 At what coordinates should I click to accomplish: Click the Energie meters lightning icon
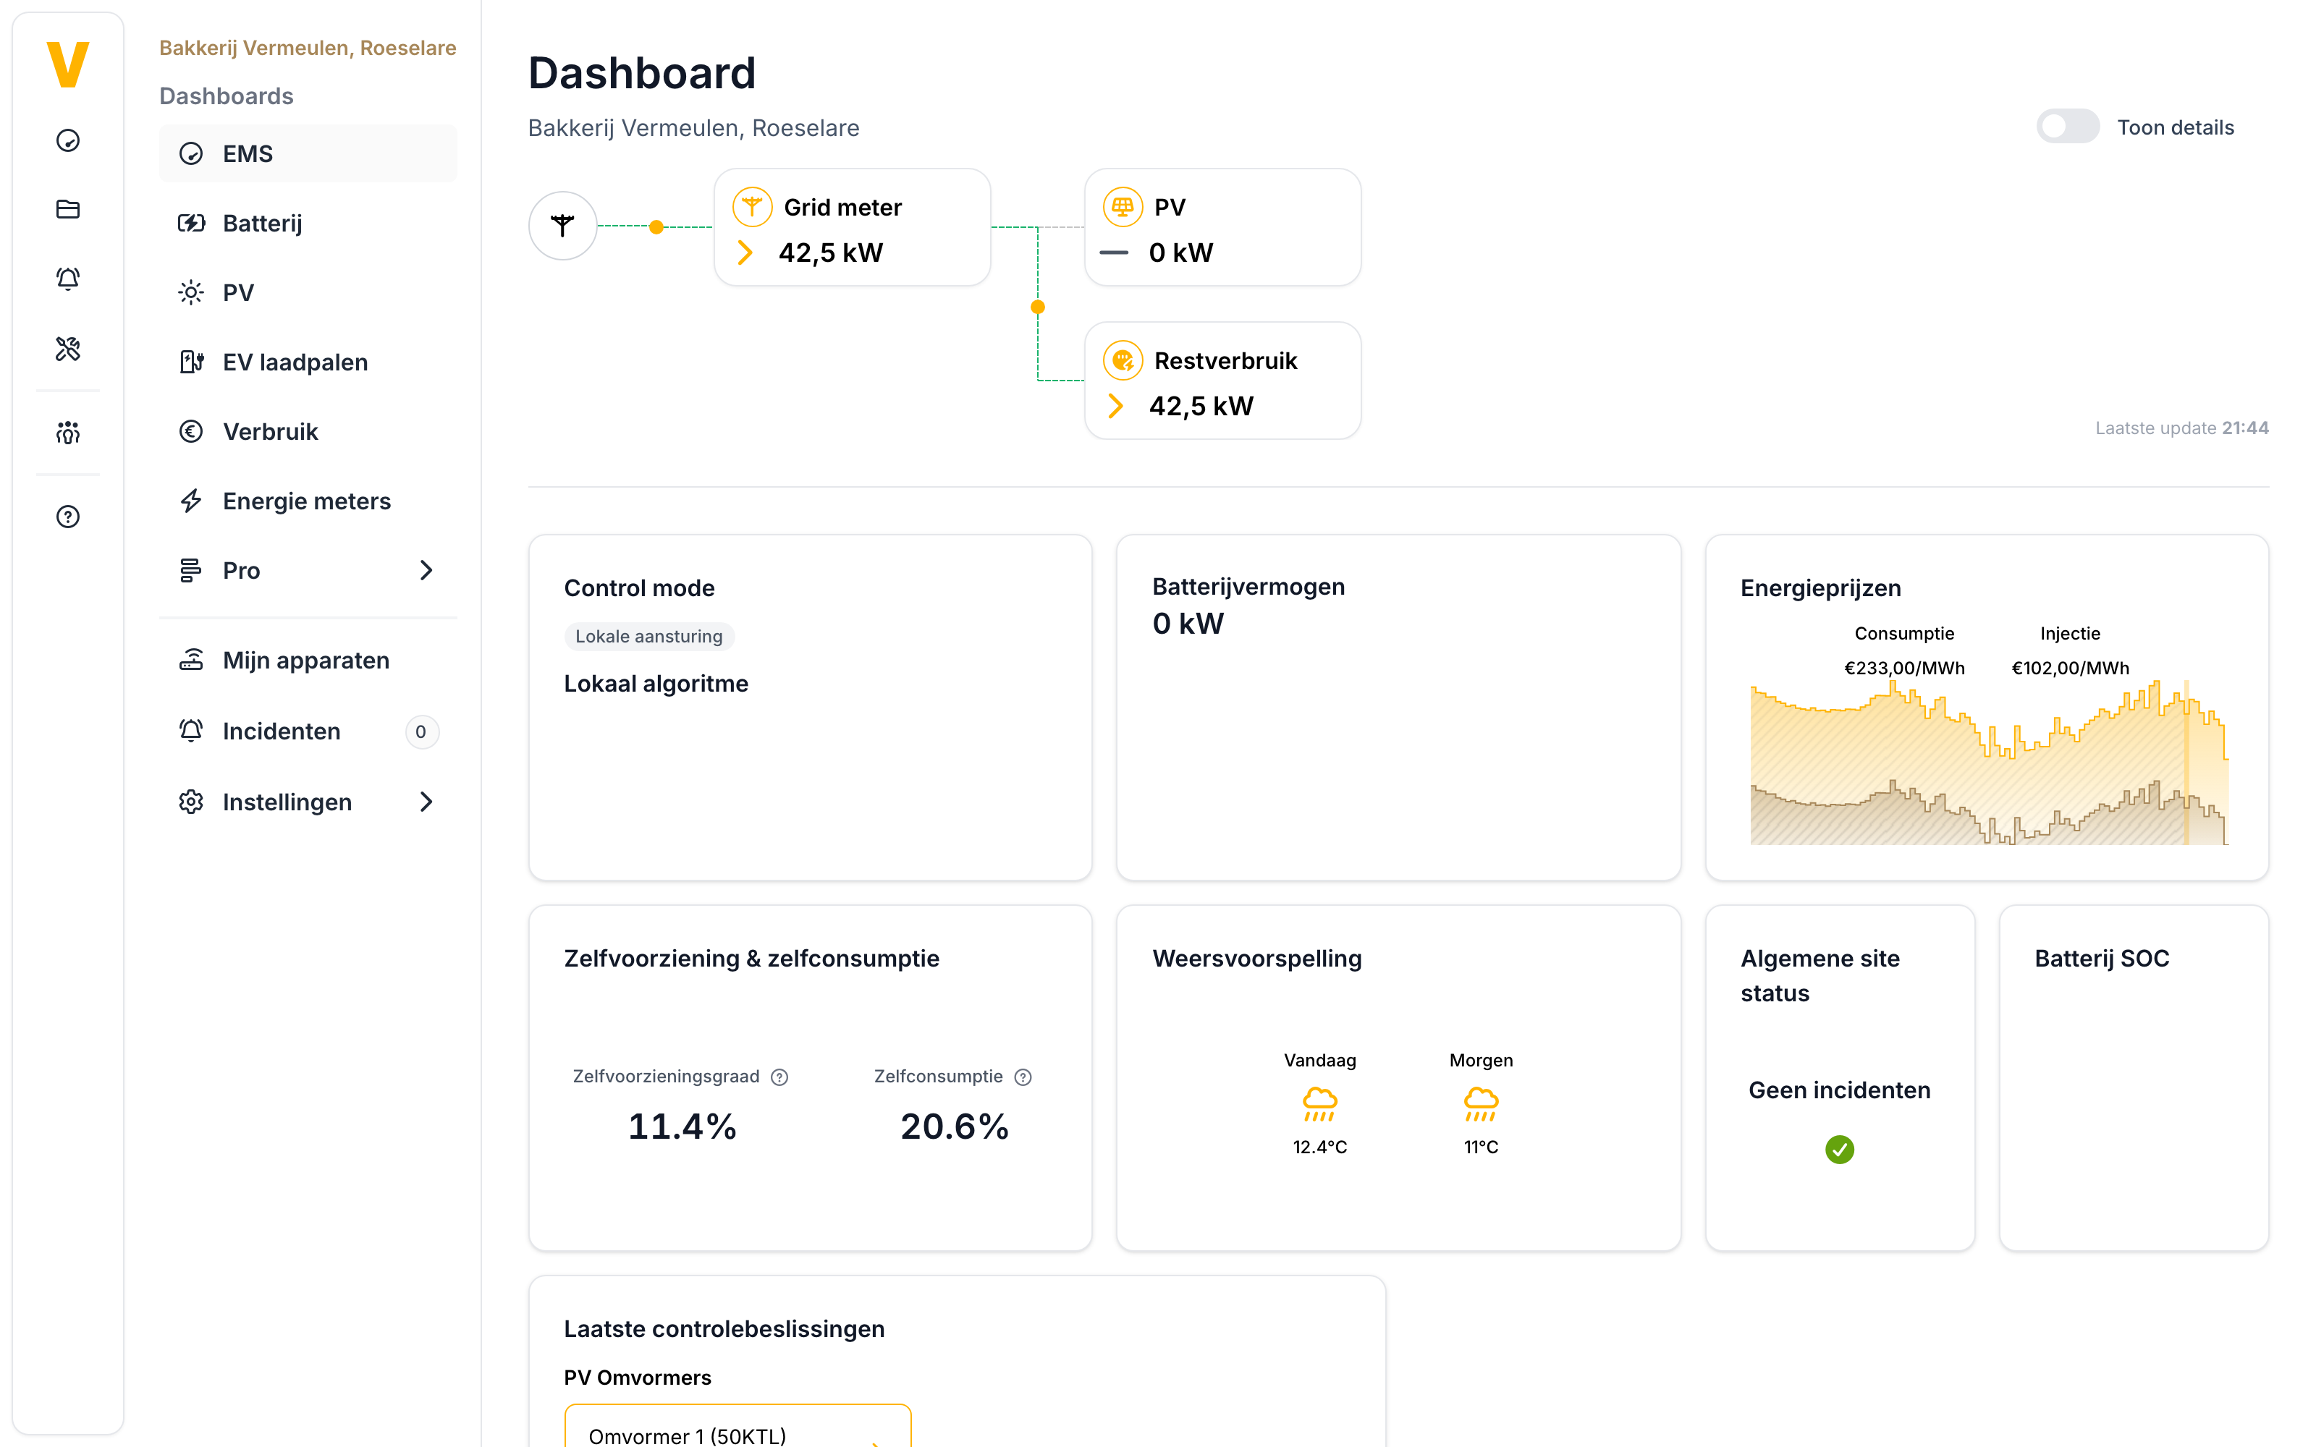click(x=191, y=501)
